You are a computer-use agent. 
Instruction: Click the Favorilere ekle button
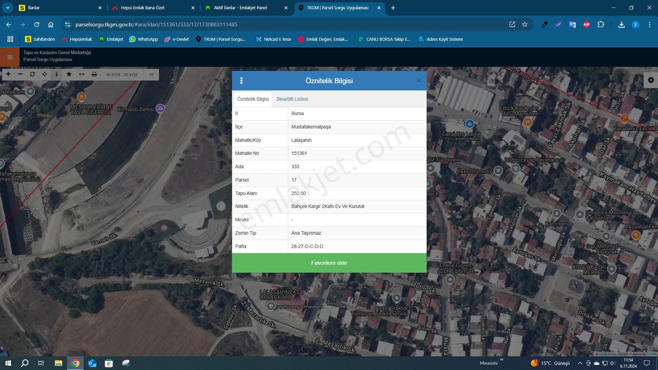[329, 263]
